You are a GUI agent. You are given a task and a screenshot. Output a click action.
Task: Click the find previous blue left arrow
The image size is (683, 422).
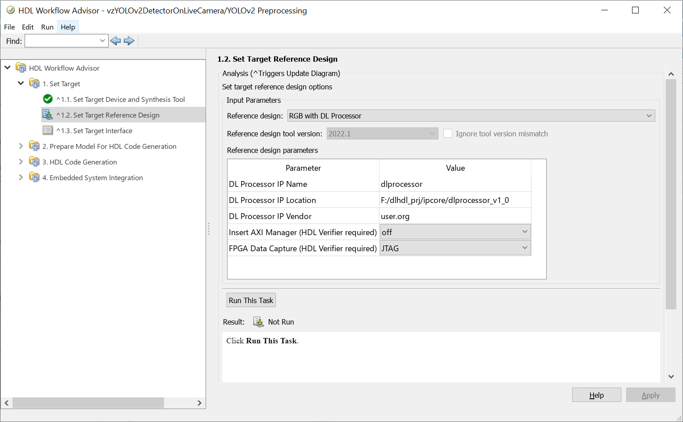tap(115, 41)
